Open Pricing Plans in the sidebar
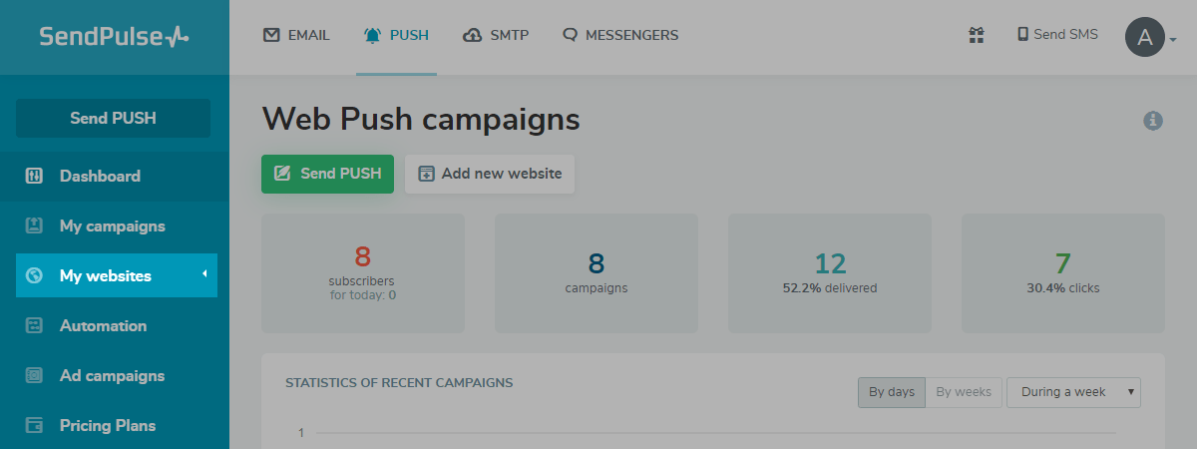The image size is (1197, 449). pyautogui.click(x=115, y=425)
